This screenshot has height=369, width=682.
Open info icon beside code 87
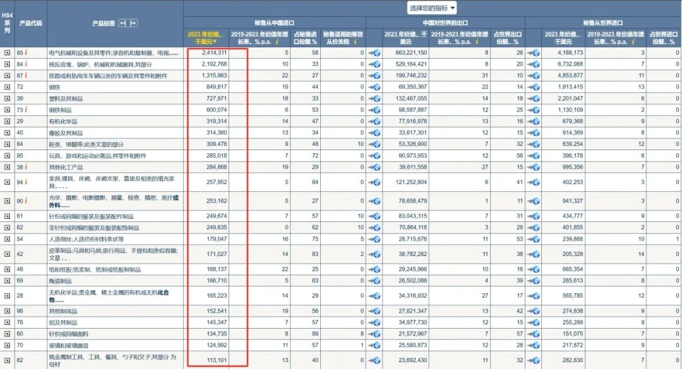(x=26, y=75)
